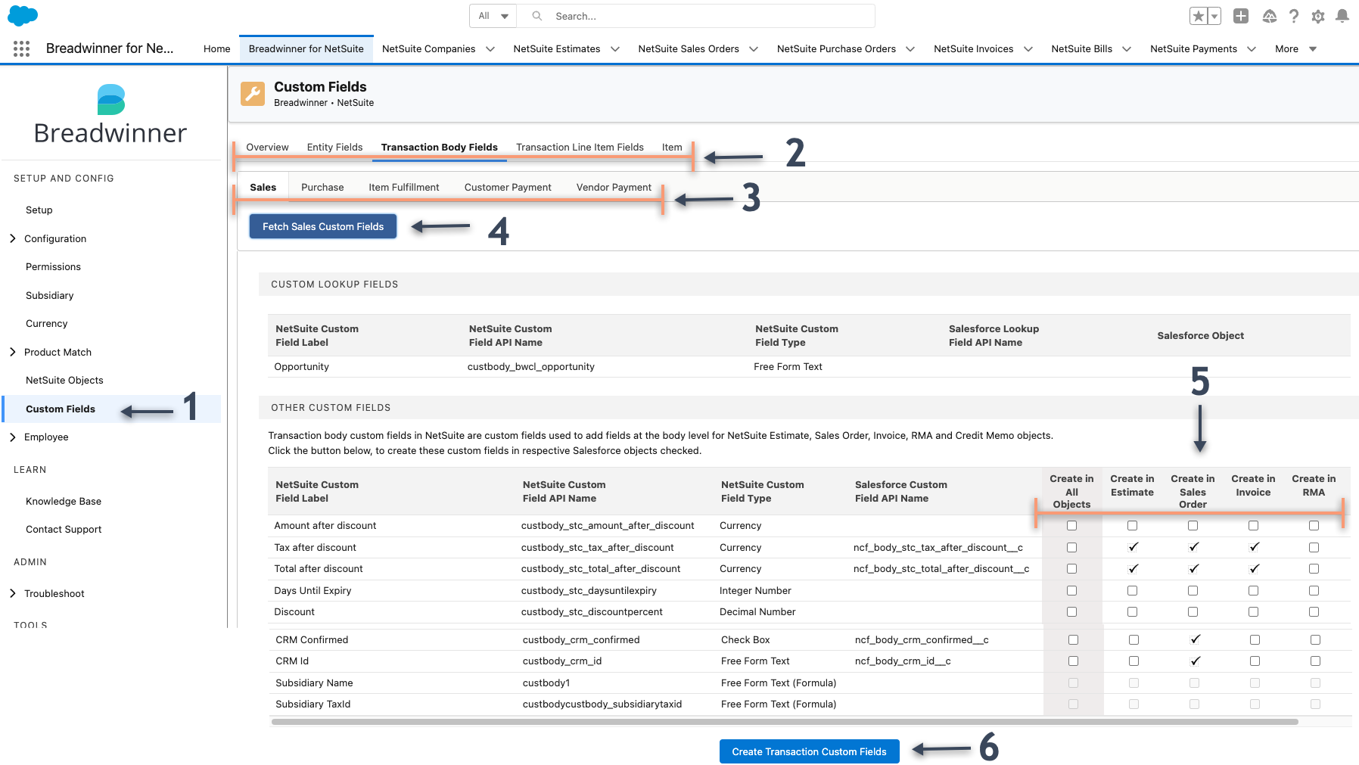This screenshot has height=765, width=1359.
Task: Open the Trailhead guidance icon
Action: pyautogui.click(x=1270, y=16)
